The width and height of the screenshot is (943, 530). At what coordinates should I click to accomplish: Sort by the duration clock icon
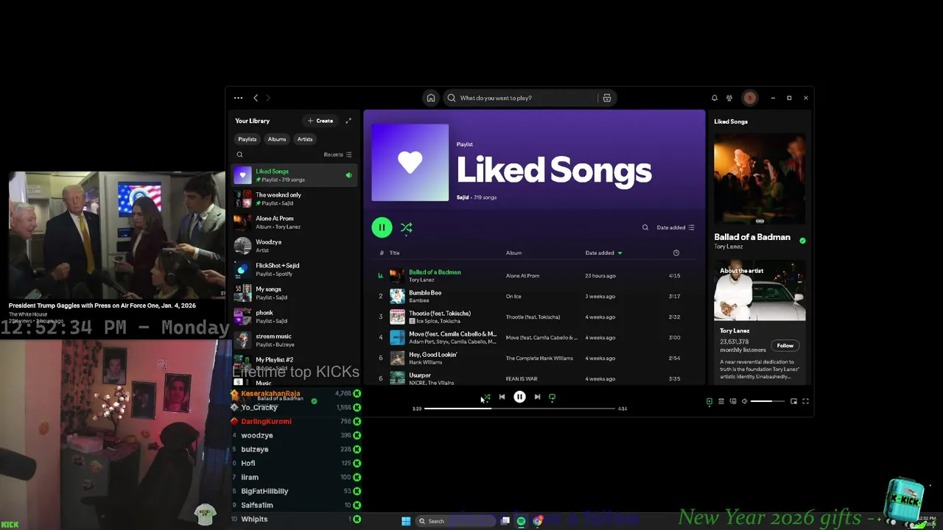click(x=676, y=252)
